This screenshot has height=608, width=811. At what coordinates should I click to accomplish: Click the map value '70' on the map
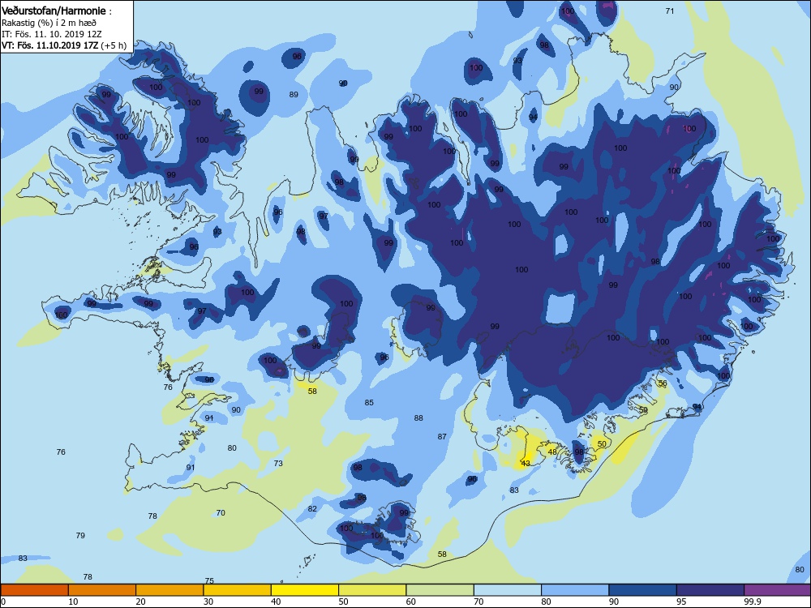click(221, 513)
